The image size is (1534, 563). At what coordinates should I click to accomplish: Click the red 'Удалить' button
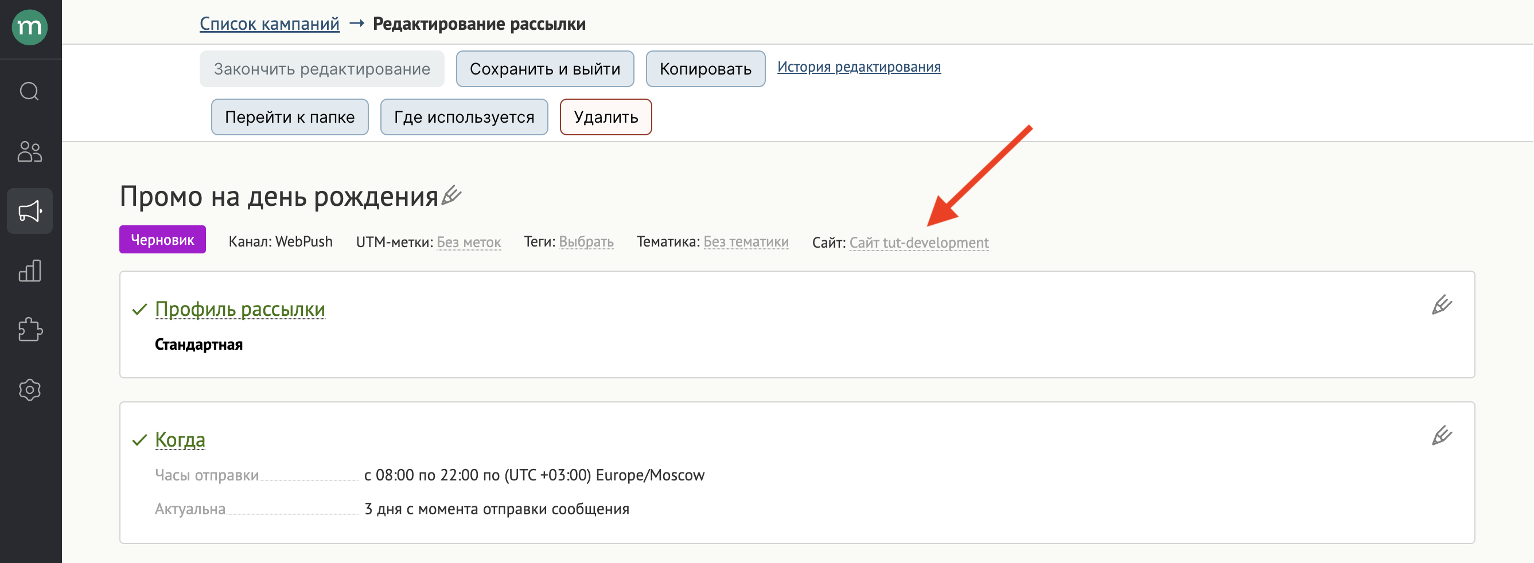point(606,117)
